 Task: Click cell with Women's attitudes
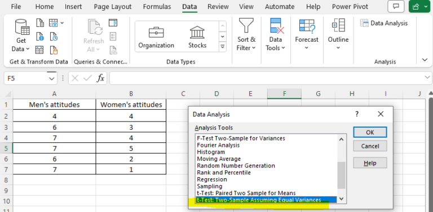pos(131,105)
